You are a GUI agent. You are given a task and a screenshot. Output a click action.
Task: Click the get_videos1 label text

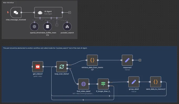pos(38,74)
